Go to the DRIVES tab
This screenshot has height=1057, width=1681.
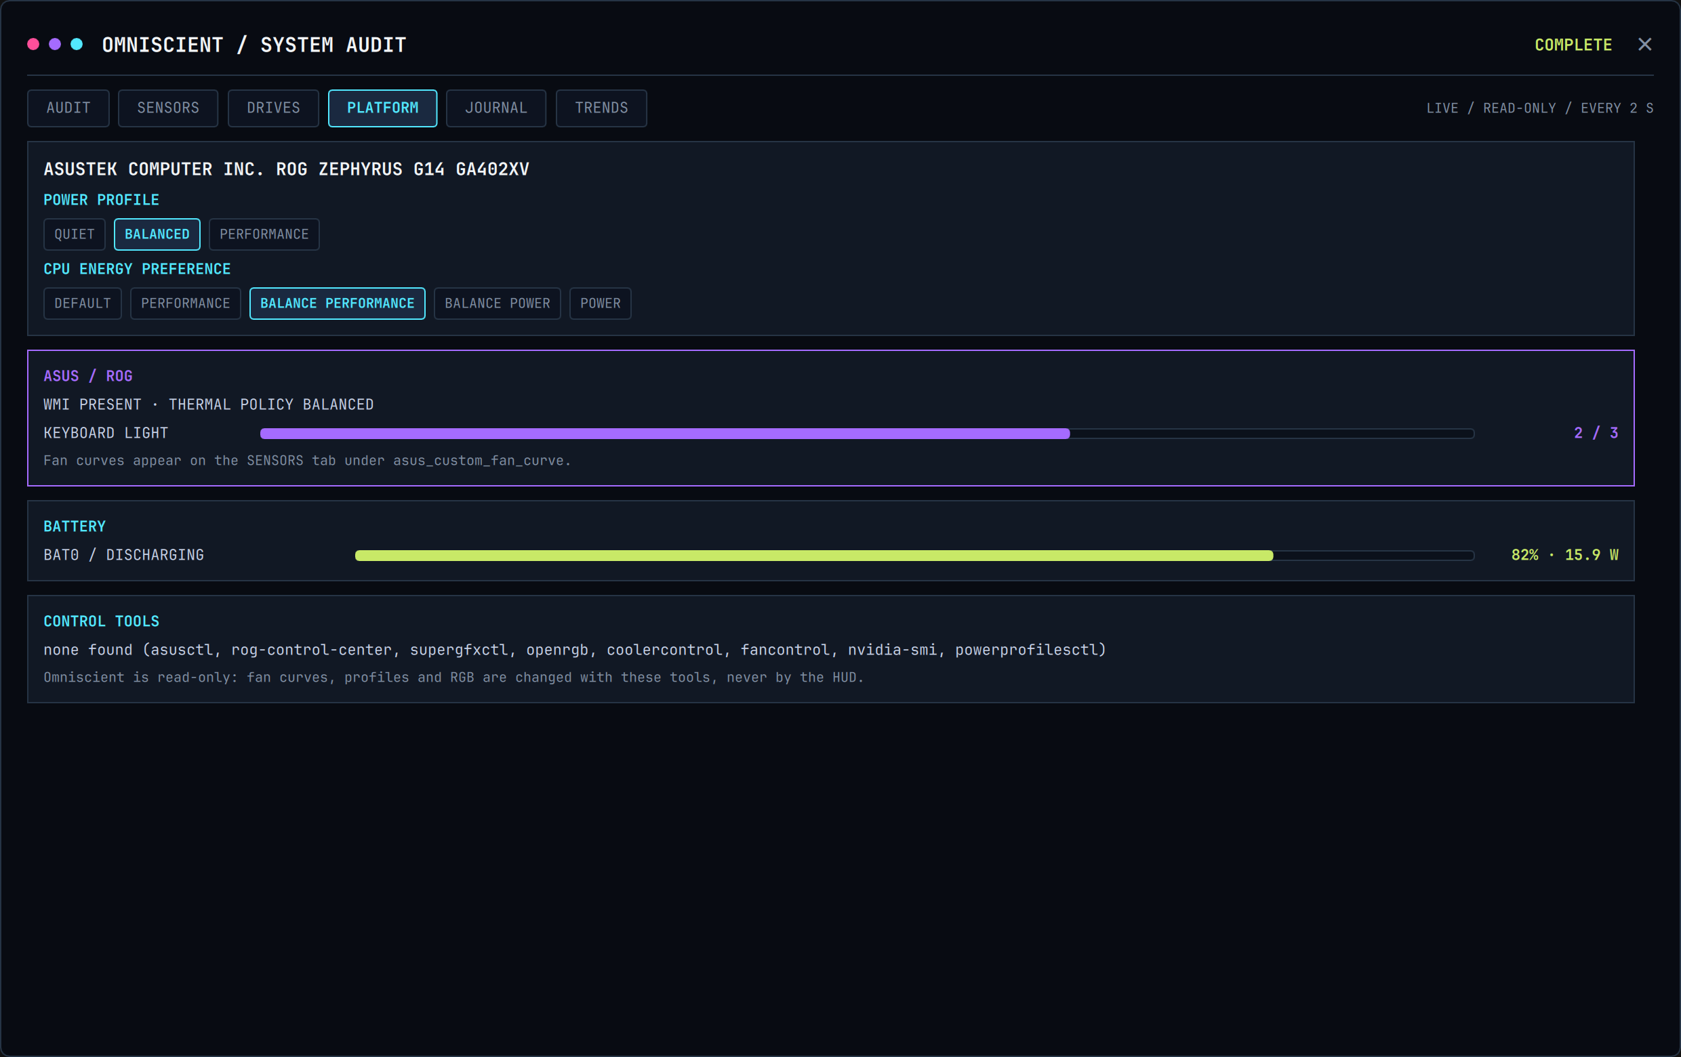tap(274, 108)
